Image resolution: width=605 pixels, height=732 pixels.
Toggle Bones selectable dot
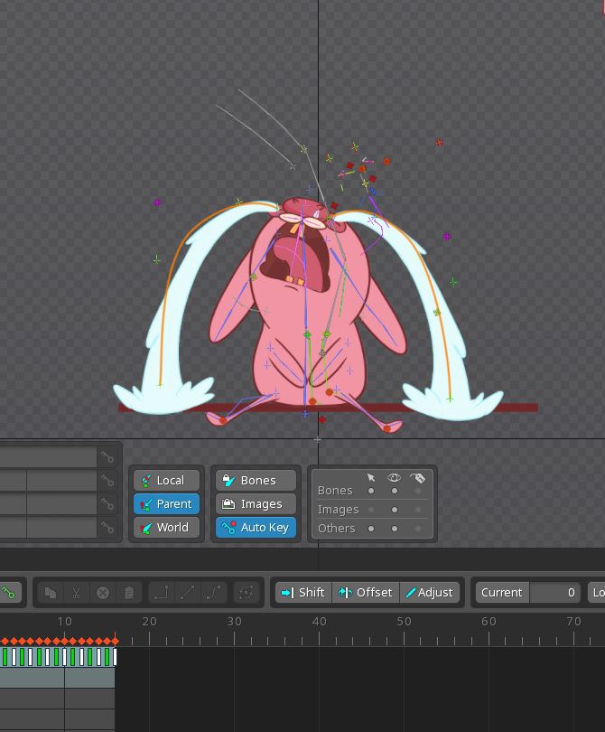point(371,491)
